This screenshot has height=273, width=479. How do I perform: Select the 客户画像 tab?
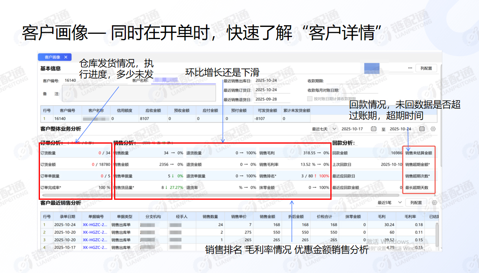coord(53,57)
